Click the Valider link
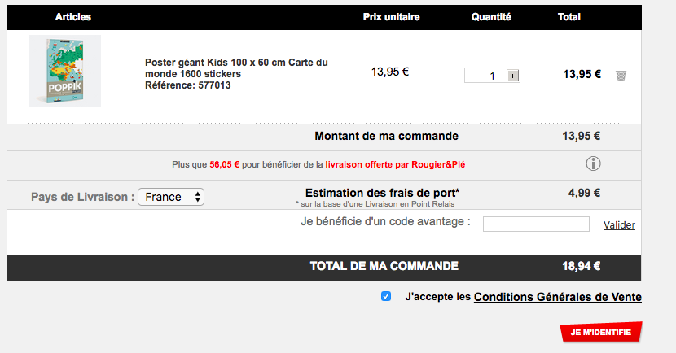Viewport: 676px width, 353px height. (619, 225)
